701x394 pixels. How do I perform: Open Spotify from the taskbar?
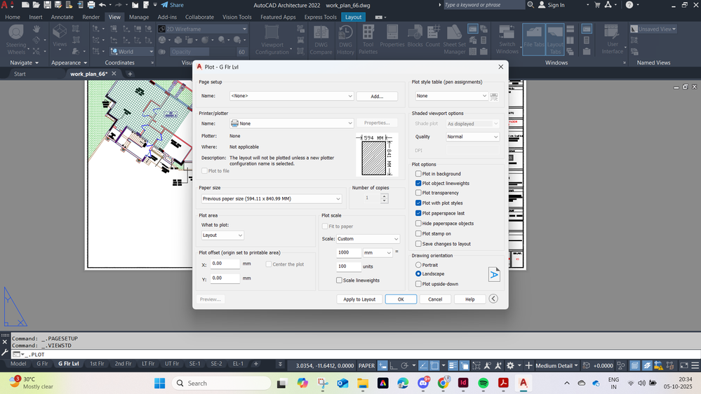483,383
